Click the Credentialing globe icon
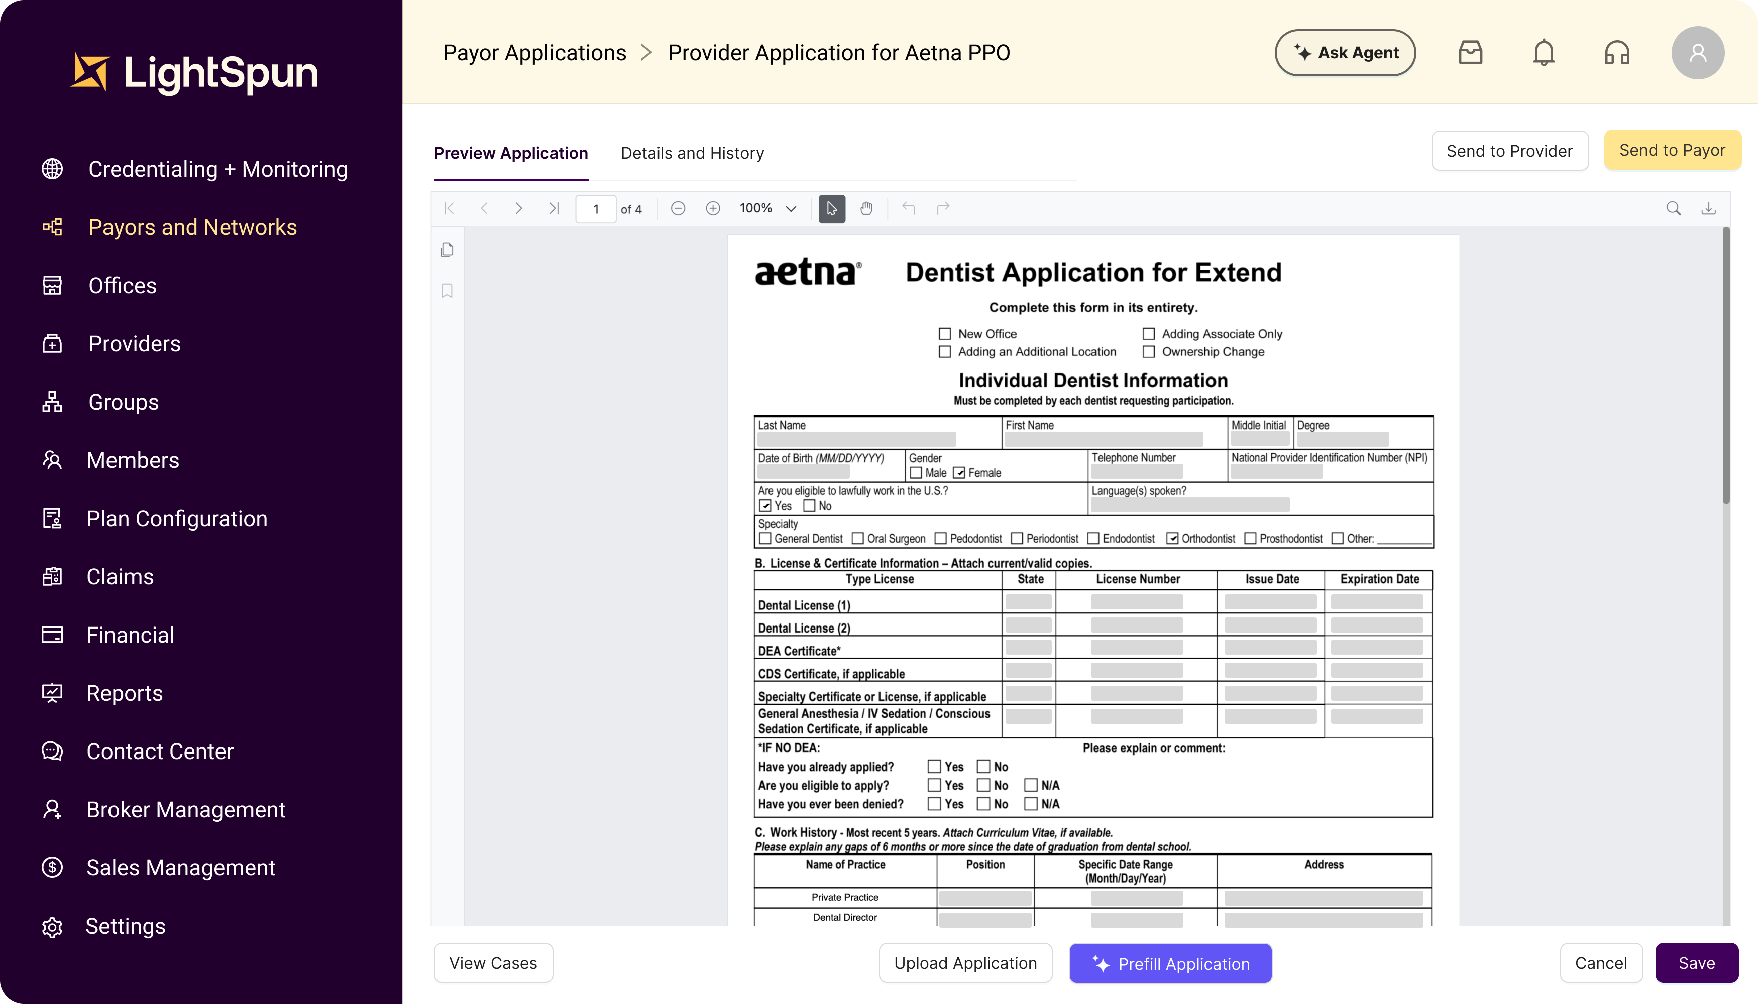 [52, 169]
